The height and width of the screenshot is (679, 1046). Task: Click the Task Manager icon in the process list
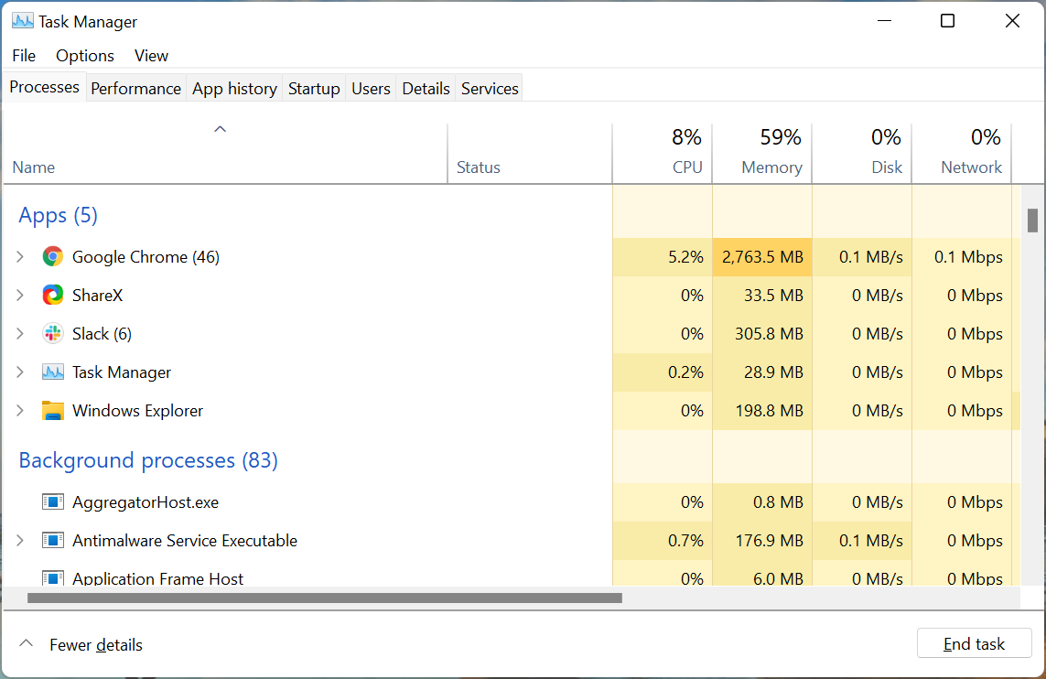click(52, 372)
